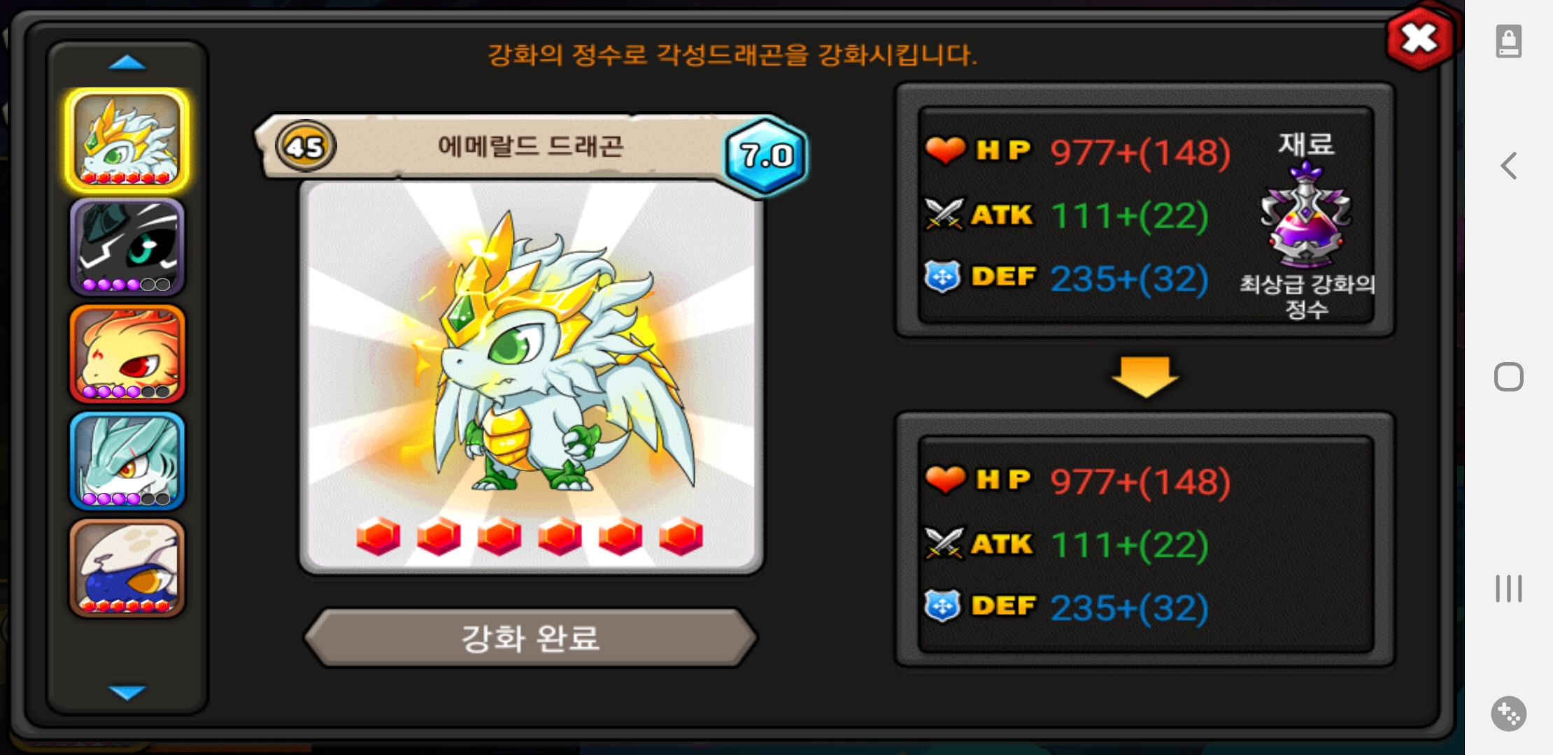Viewport: 1553px width, 755px height.
Task: Tap the 강화 완료 button
Action: [531, 638]
